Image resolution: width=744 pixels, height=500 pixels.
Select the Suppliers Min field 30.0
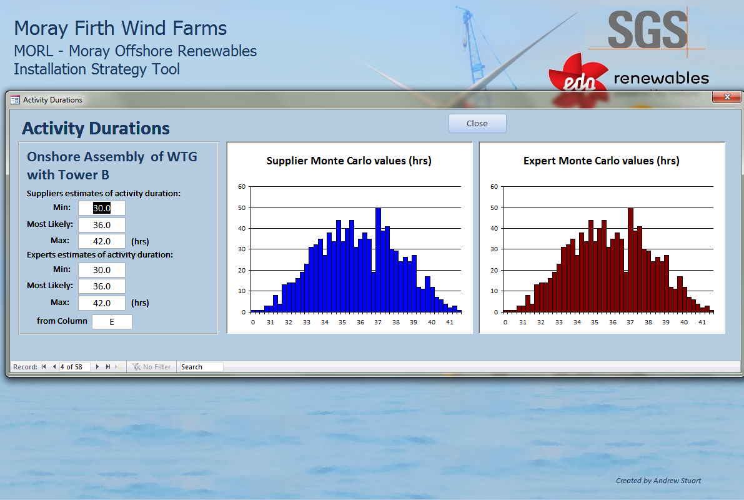[x=102, y=208]
